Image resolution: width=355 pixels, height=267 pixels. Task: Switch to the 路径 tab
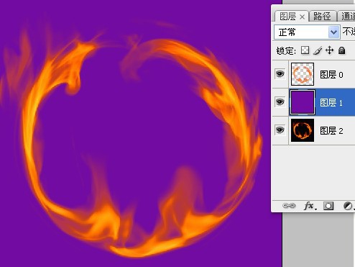tap(322, 17)
